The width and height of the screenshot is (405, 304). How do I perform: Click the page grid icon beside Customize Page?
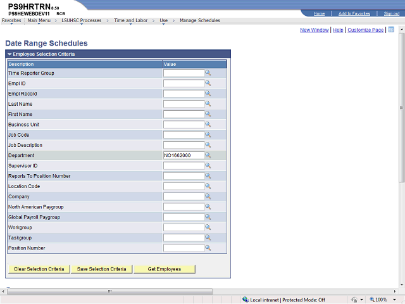[x=391, y=30]
